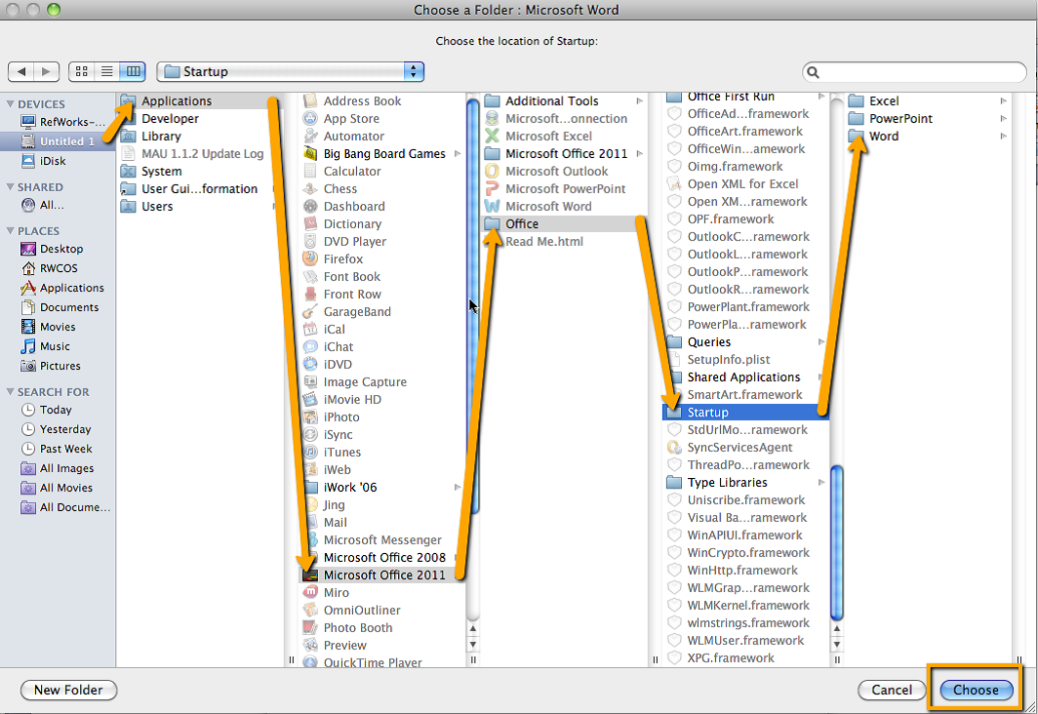1038x714 pixels.
Task: Select Microsoft Office 2011 in Applications column
Action: [382, 575]
